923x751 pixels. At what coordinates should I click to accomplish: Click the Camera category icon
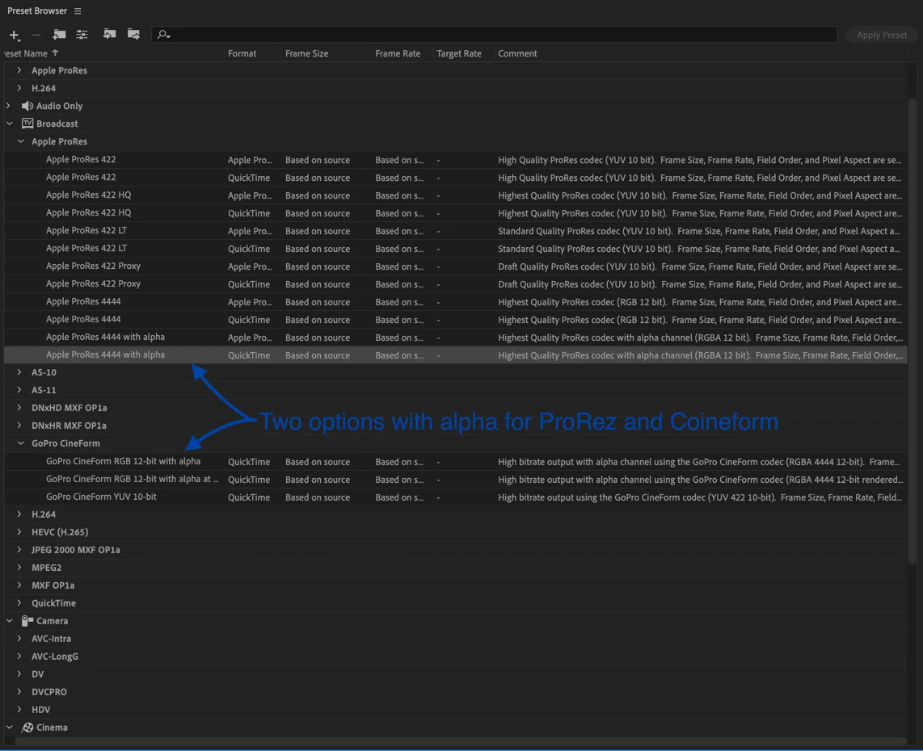pos(27,620)
